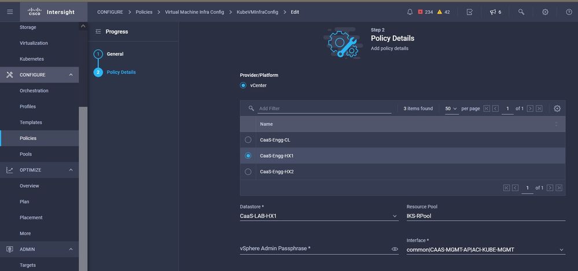View the 42 warning alarms indicator

click(x=443, y=12)
